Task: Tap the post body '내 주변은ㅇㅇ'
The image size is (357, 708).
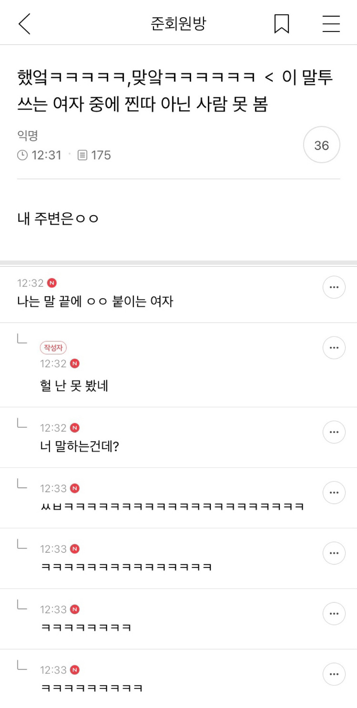Action: [58, 219]
